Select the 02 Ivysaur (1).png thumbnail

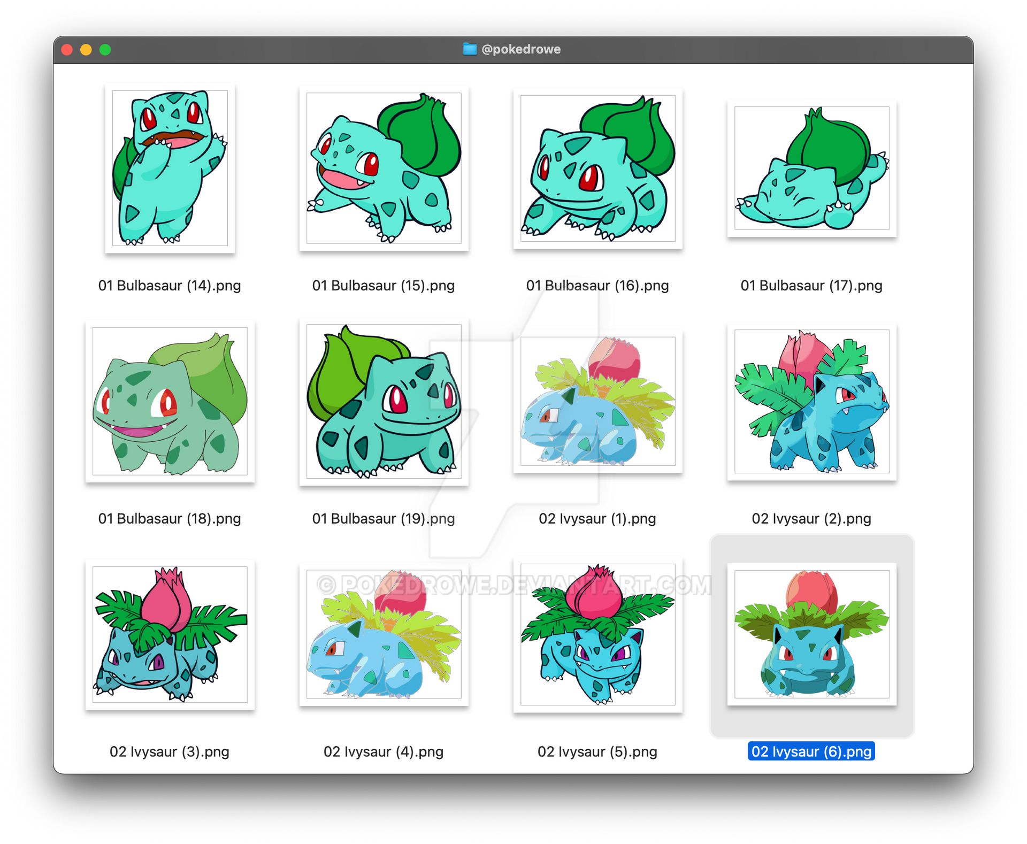coord(597,401)
